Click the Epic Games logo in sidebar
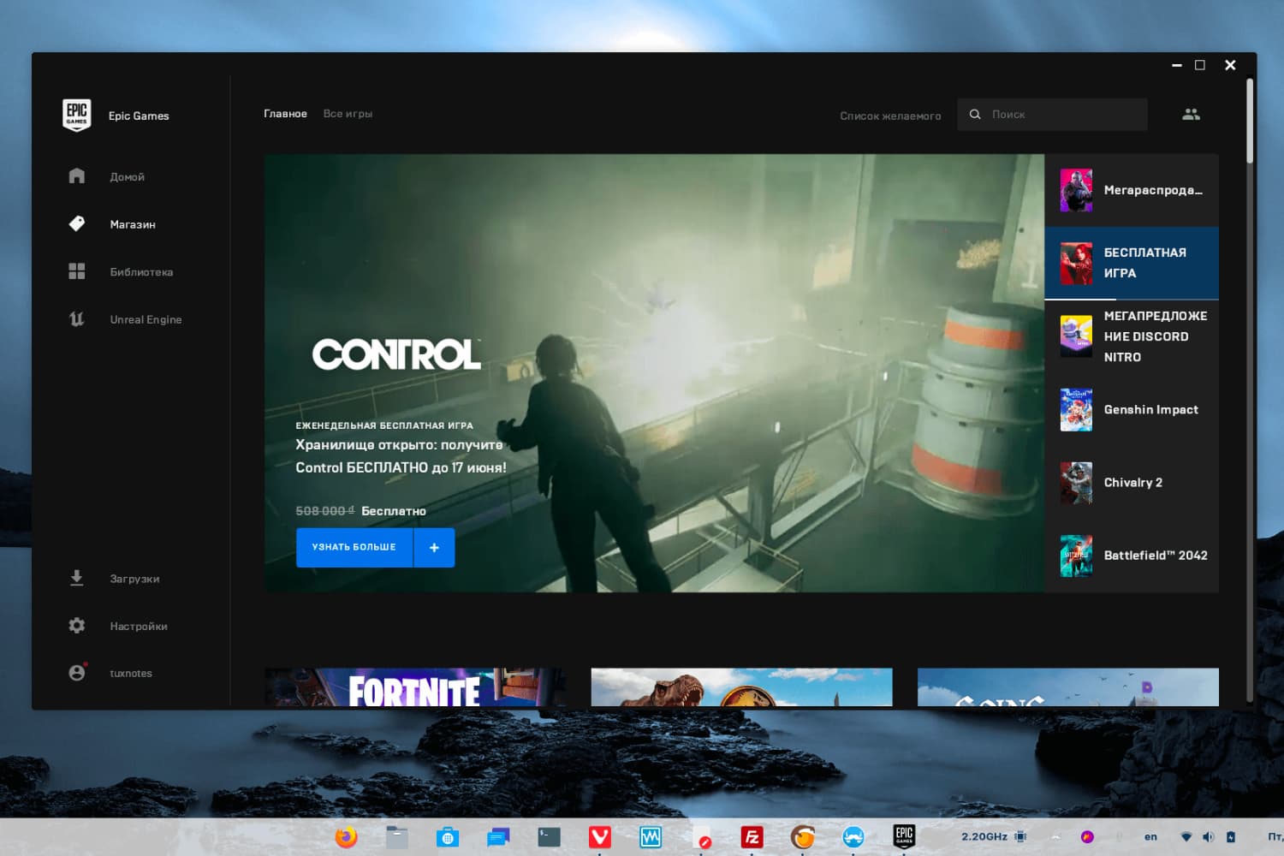Screen dimensions: 1284x856 [x=77, y=115]
